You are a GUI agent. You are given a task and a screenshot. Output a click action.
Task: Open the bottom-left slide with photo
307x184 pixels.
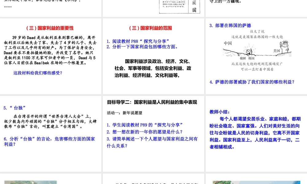(x=51, y=179)
